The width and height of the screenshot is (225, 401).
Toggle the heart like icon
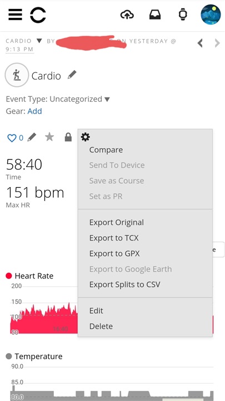pos(12,138)
